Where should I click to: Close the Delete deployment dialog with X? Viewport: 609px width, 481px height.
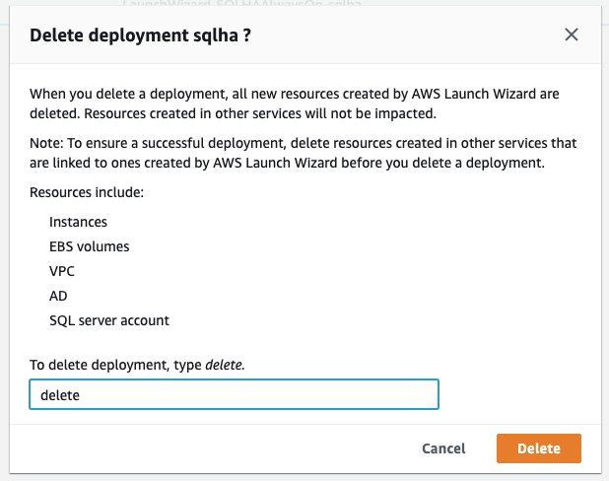click(x=571, y=34)
